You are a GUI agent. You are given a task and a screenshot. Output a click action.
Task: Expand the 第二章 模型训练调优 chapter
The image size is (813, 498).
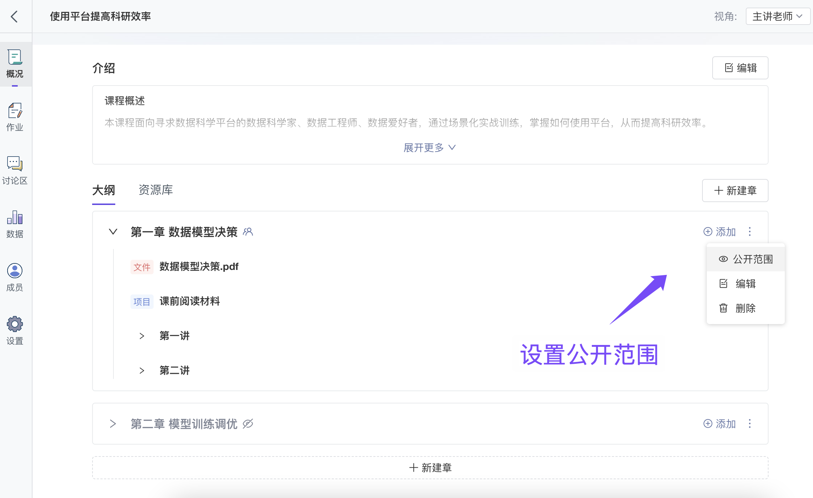coord(113,424)
